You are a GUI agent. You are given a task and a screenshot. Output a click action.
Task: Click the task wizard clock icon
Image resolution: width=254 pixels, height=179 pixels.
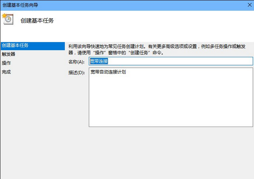[x=8, y=19]
